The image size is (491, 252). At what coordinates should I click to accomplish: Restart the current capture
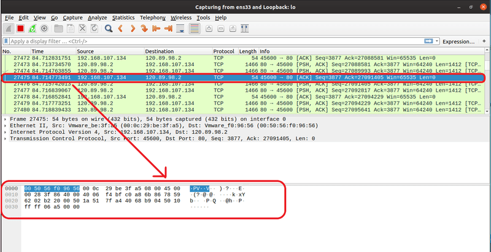[31, 29]
